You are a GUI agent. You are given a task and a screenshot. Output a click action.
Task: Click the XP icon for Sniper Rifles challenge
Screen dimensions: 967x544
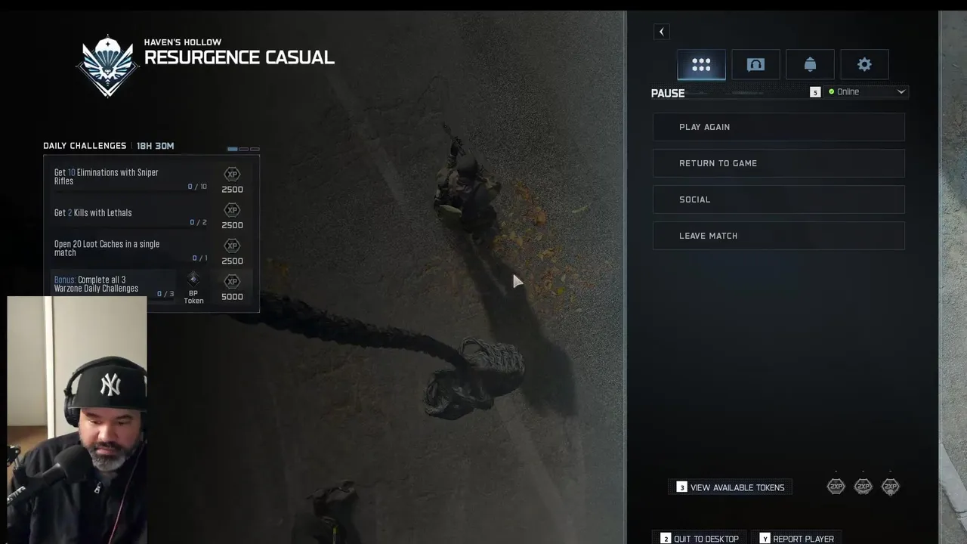(232, 175)
